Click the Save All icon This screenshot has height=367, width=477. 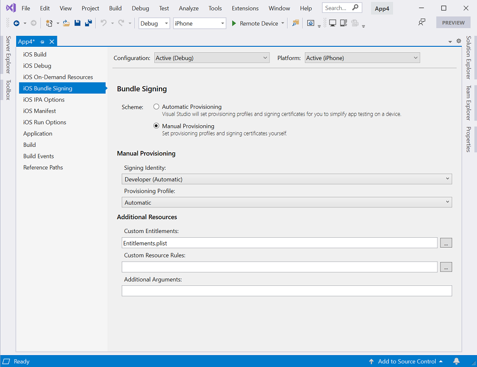coord(88,22)
